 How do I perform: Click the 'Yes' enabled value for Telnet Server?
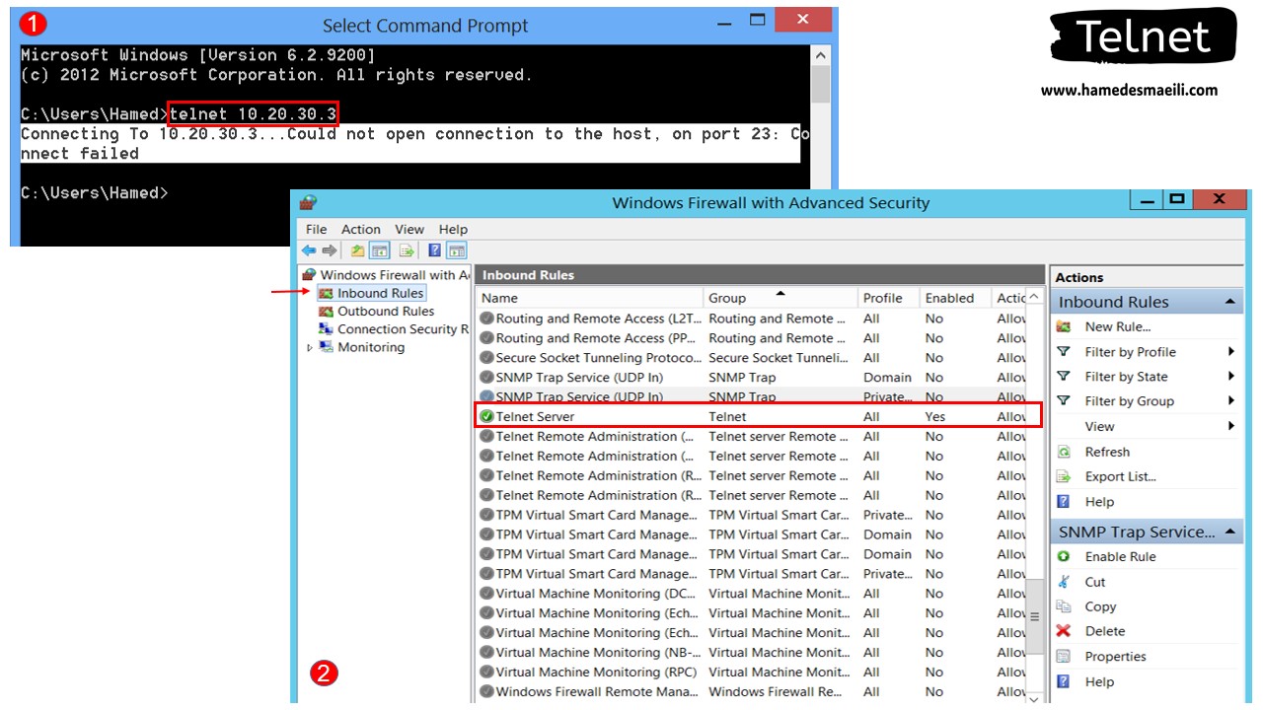[934, 417]
